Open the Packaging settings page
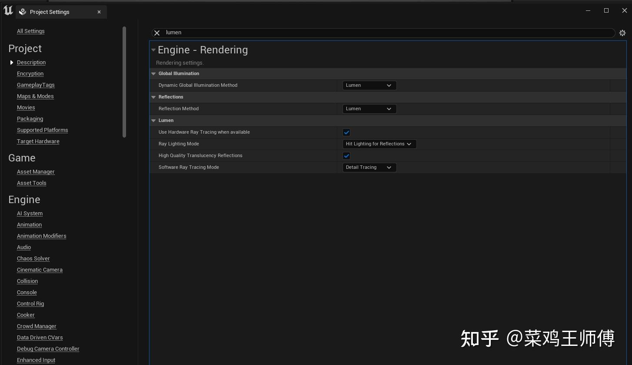The image size is (632, 365). coord(30,118)
